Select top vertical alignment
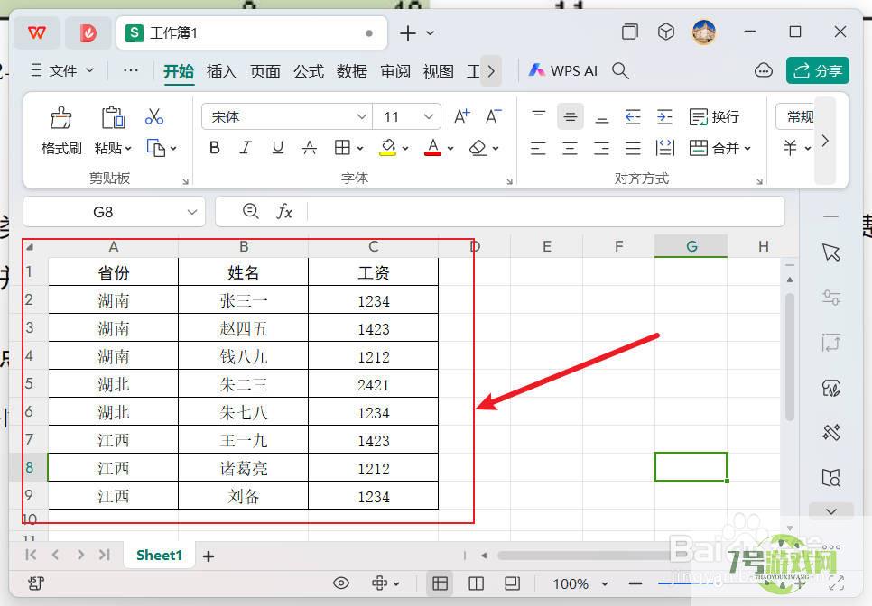The image size is (872, 606). click(538, 116)
